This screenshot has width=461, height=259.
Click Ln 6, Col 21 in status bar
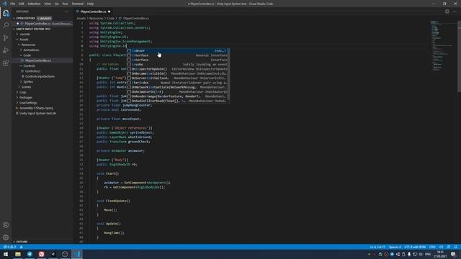click(377, 247)
